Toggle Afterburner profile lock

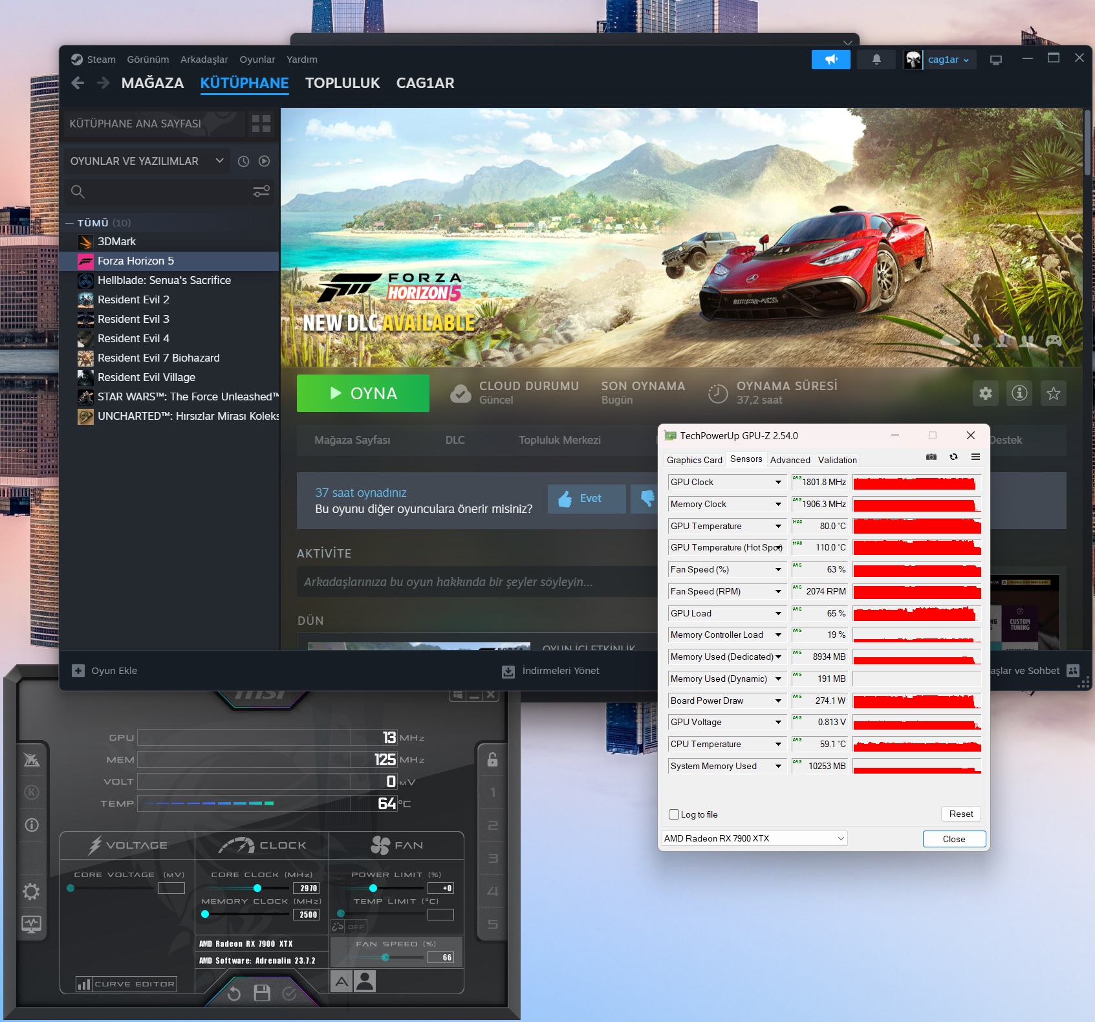492,759
